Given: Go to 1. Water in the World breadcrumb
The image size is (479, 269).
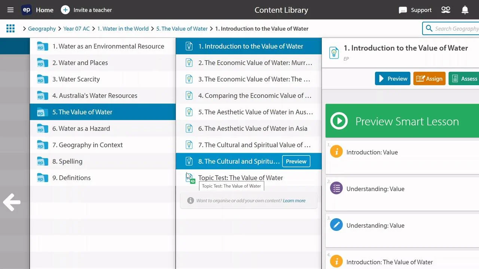Looking at the screenshot, I should [x=123, y=28].
